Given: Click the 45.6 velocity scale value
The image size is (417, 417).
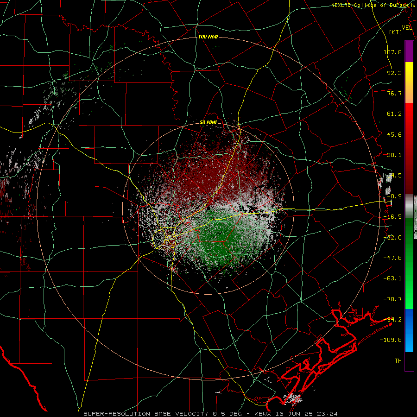Looking at the screenshot, I should point(394,134).
